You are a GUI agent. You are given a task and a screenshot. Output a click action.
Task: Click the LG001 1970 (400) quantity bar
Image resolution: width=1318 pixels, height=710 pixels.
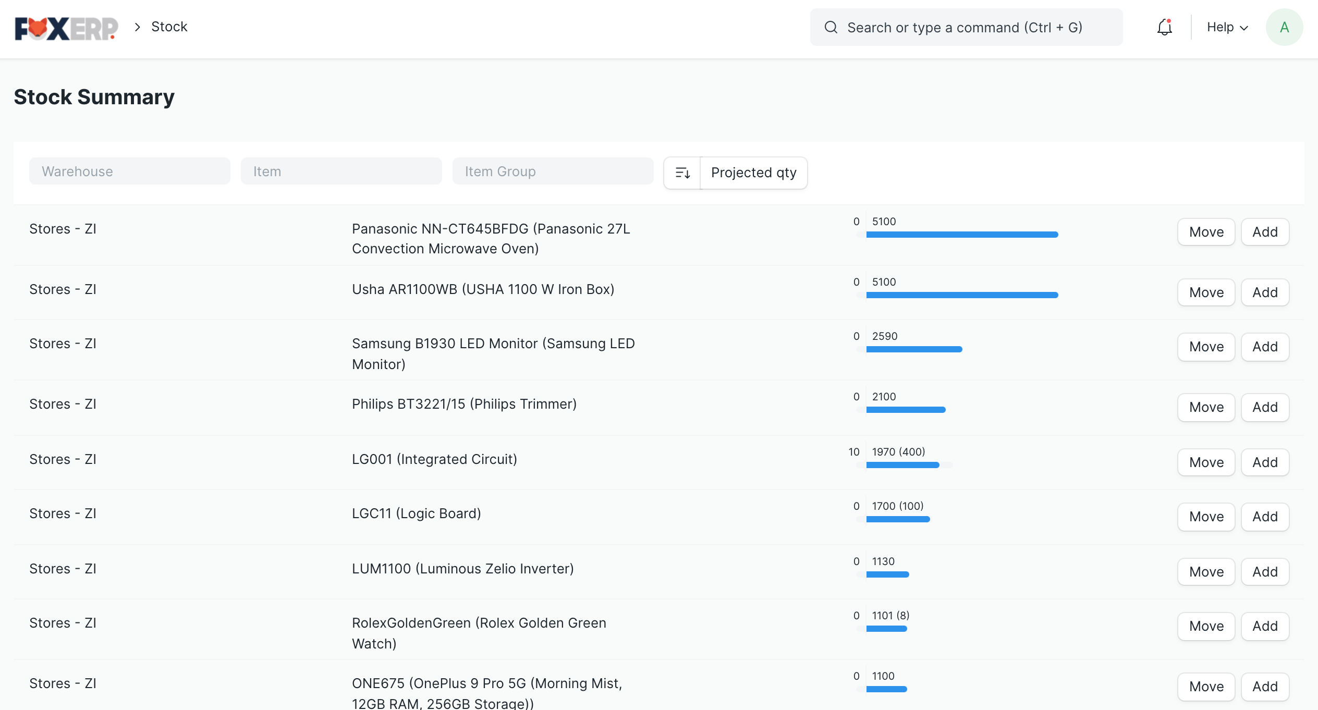click(x=902, y=465)
